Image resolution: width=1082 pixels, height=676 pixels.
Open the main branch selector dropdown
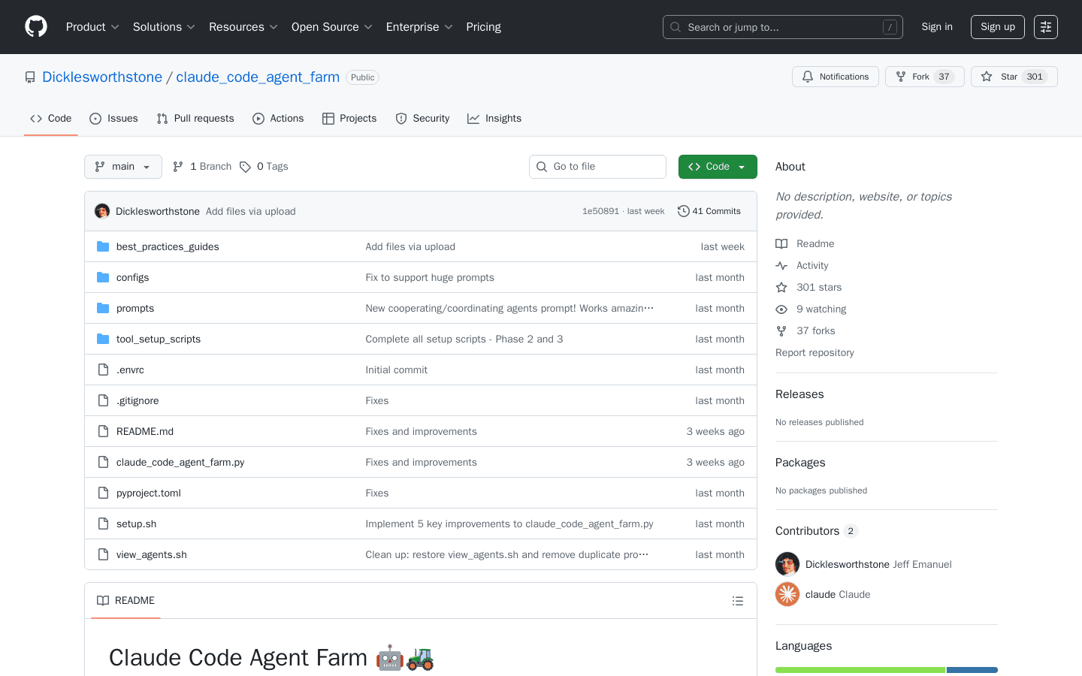click(122, 166)
